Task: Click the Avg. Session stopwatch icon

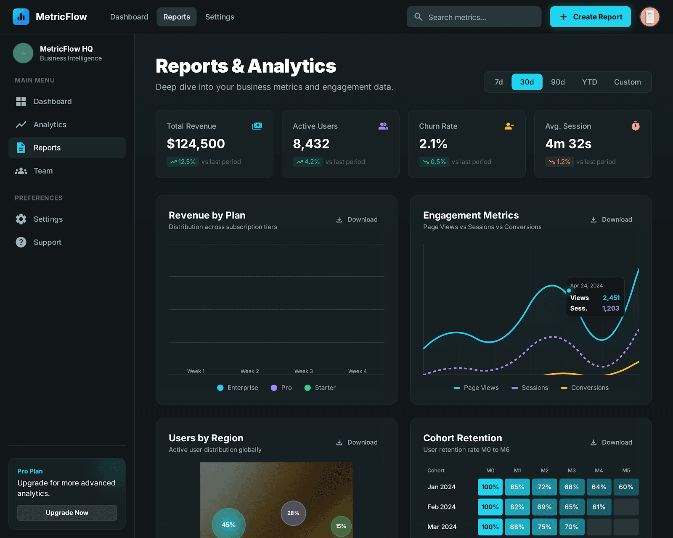Action: 635,126
